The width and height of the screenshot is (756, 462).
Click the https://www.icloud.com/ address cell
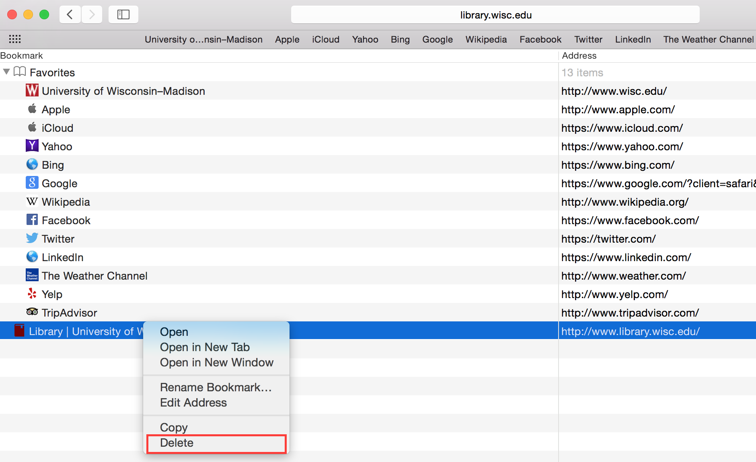coord(622,128)
